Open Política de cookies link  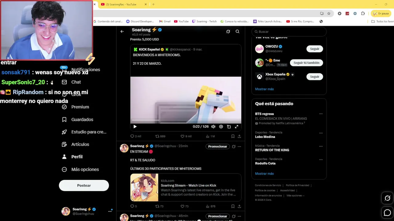point(265,191)
